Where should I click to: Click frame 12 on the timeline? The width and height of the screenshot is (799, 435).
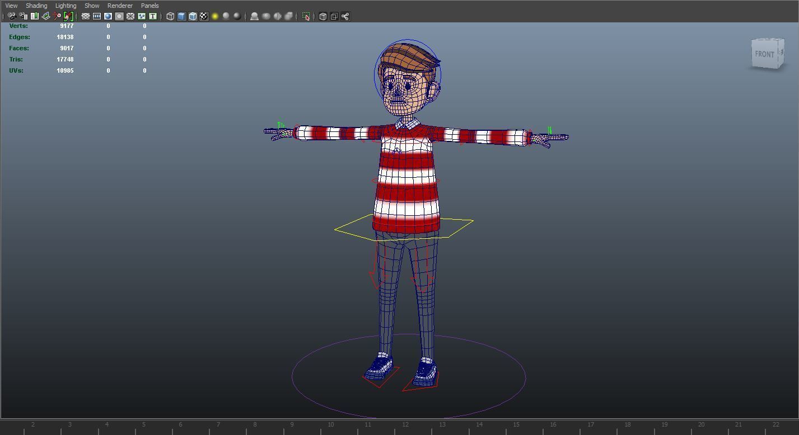tap(405, 425)
